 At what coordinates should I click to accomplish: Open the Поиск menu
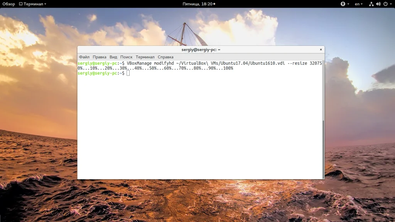[126, 57]
